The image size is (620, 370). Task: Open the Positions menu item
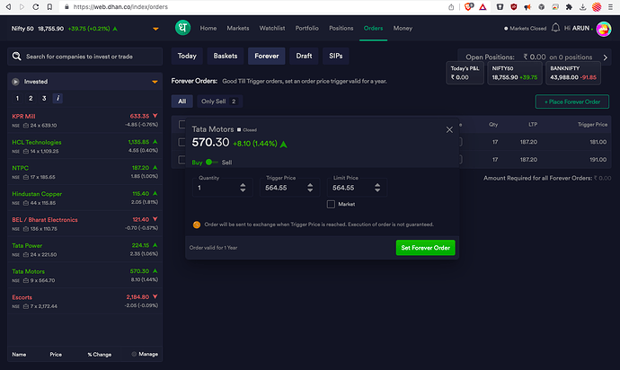[341, 28]
